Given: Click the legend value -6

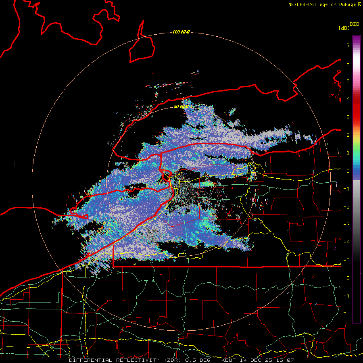Looking at the screenshot, I should (346, 278).
